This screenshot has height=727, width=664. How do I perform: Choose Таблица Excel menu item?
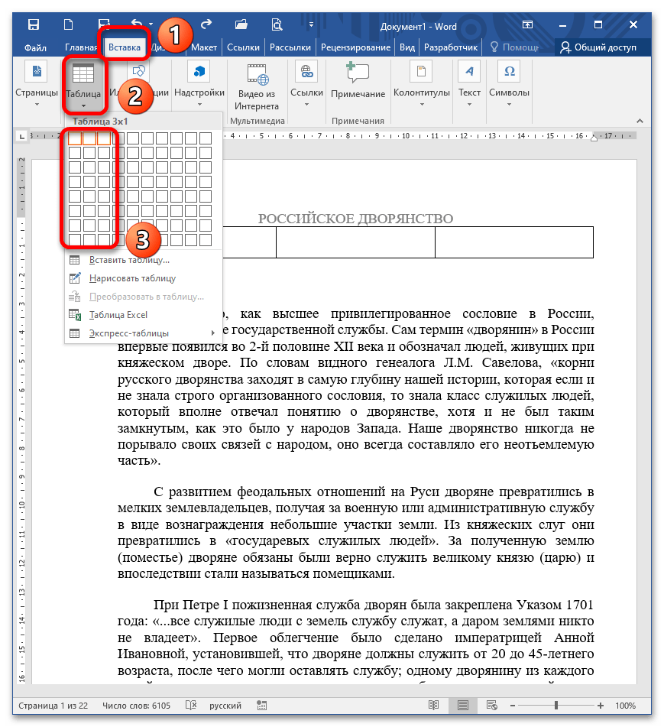(x=143, y=315)
